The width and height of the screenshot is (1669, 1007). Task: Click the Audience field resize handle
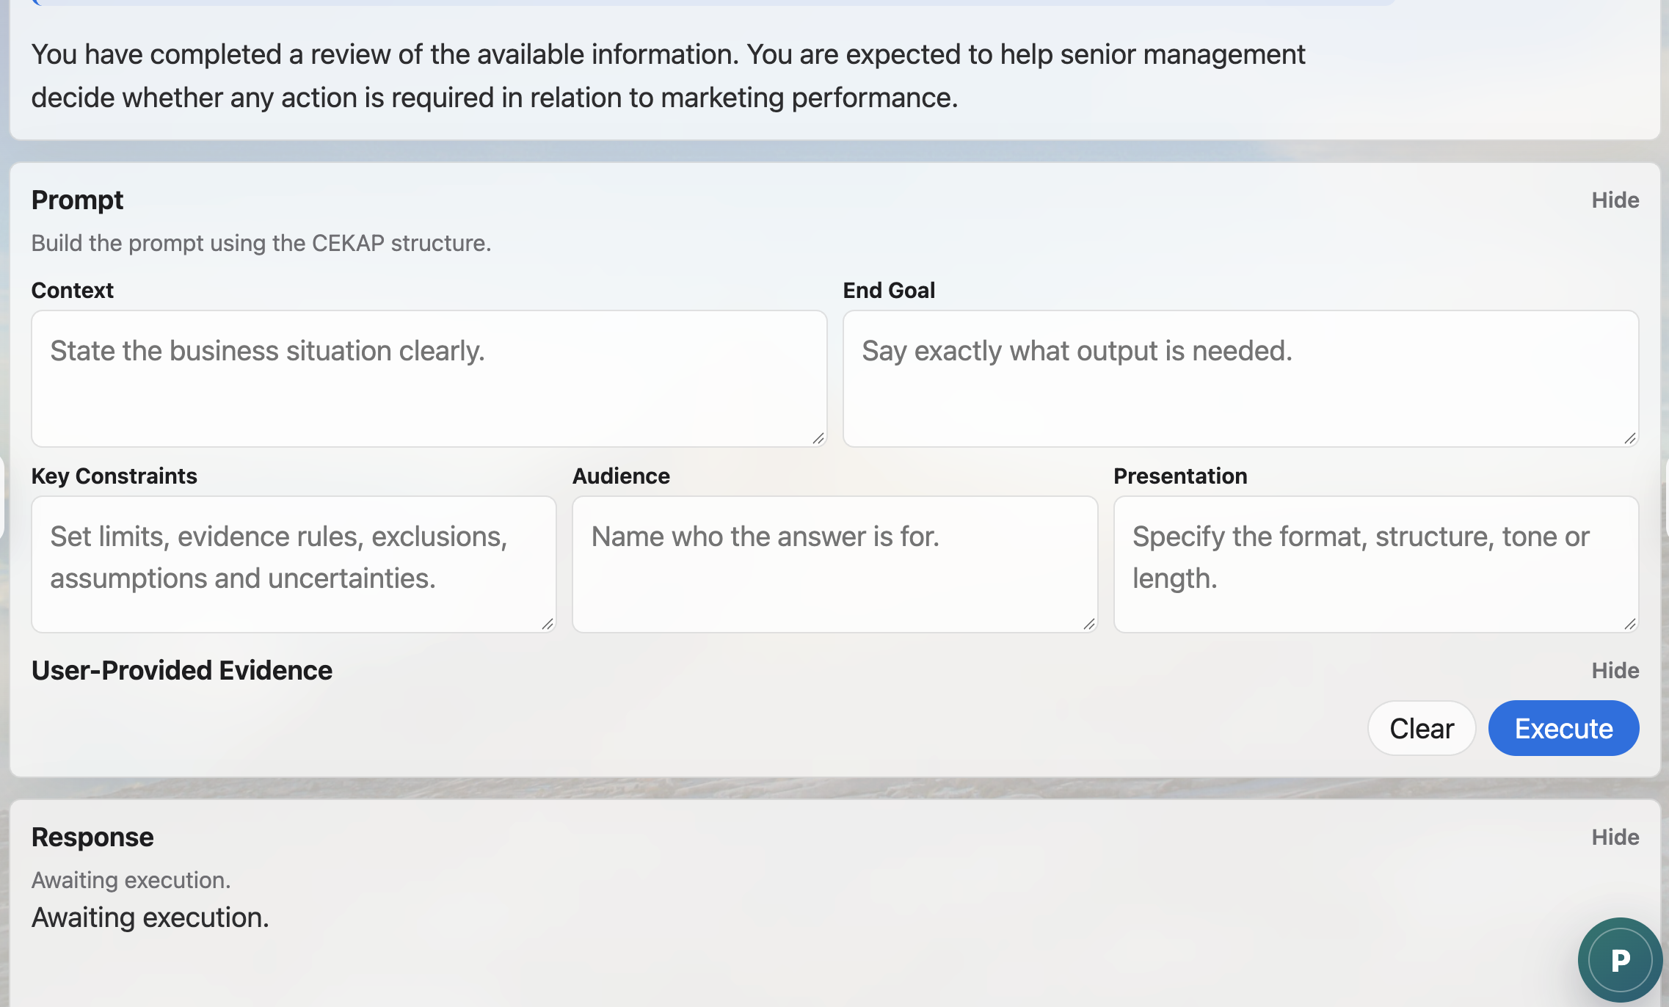(x=1089, y=624)
